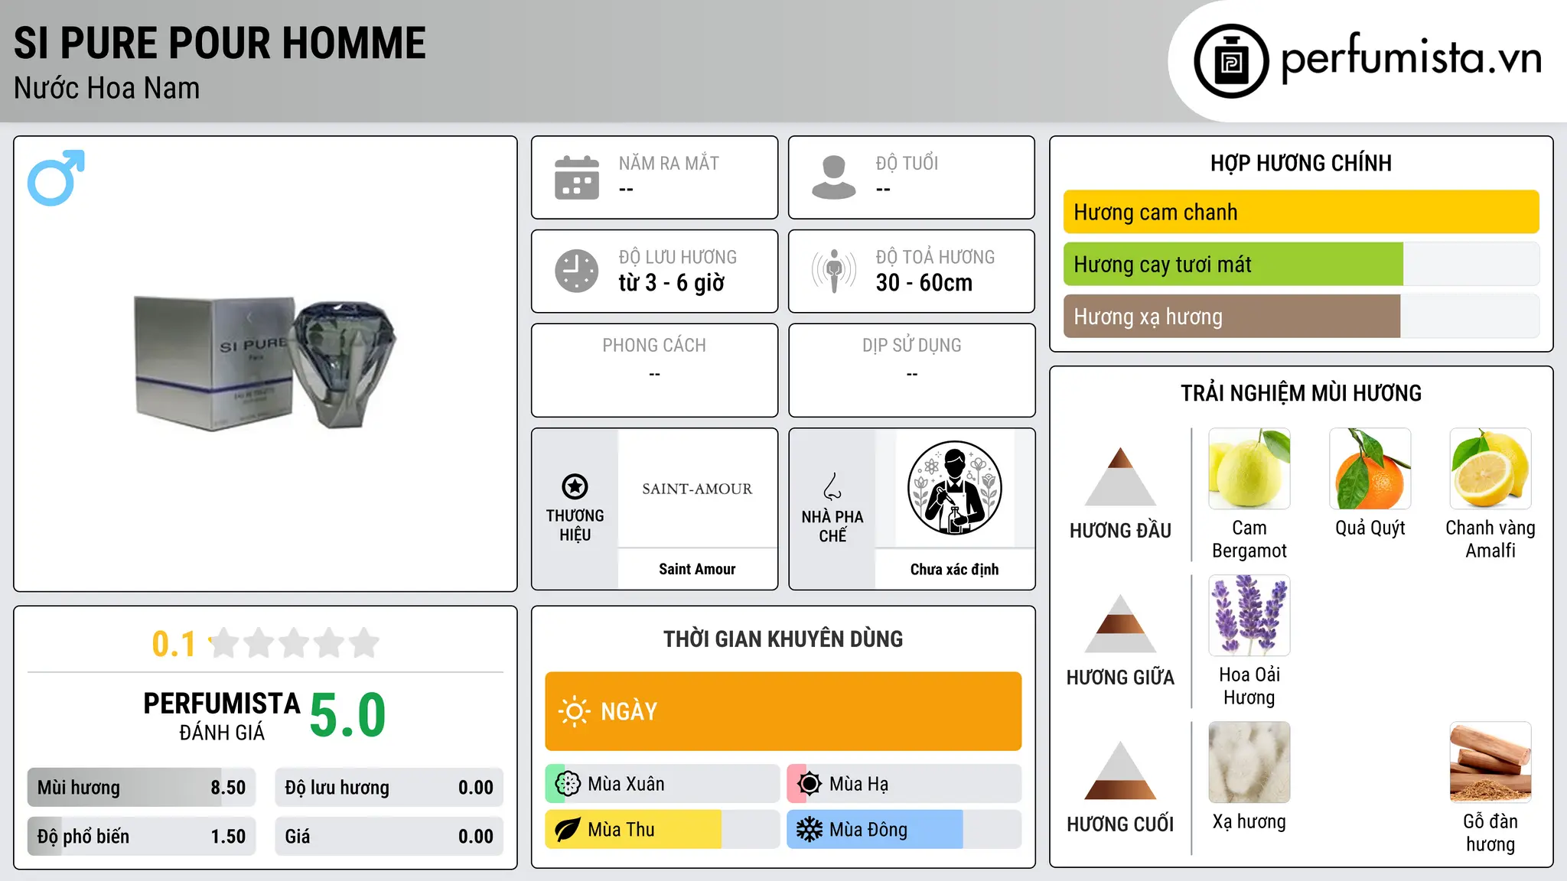Click the top notes pyramid icon
Viewport: 1567px width, 881px height.
(x=1120, y=476)
